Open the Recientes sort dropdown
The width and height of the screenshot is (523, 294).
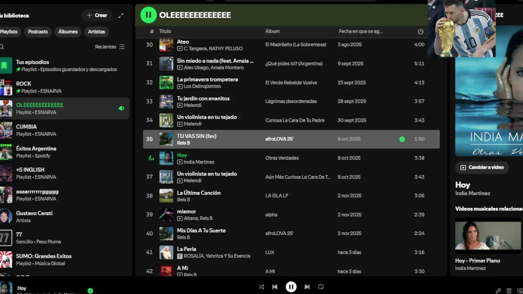pyautogui.click(x=110, y=47)
